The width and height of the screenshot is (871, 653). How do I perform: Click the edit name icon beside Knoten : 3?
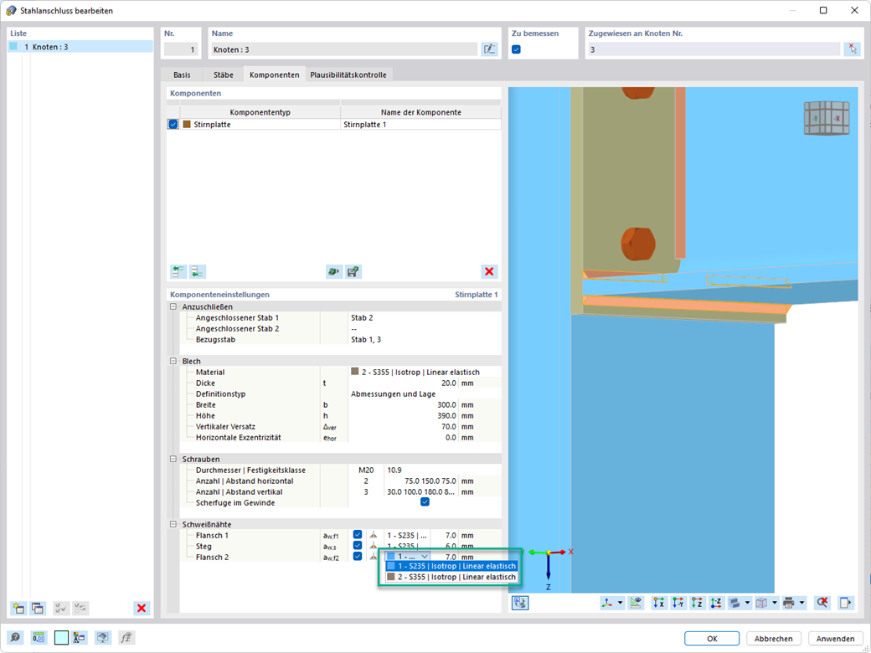pyautogui.click(x=489, y=49)
